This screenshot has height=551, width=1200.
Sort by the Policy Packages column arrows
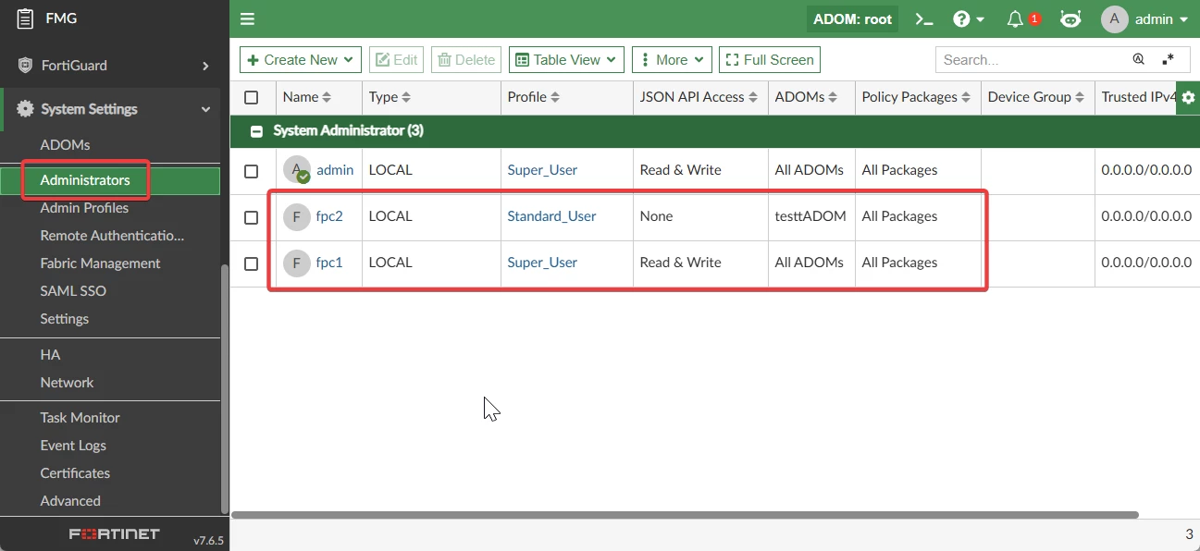point(966,97)
